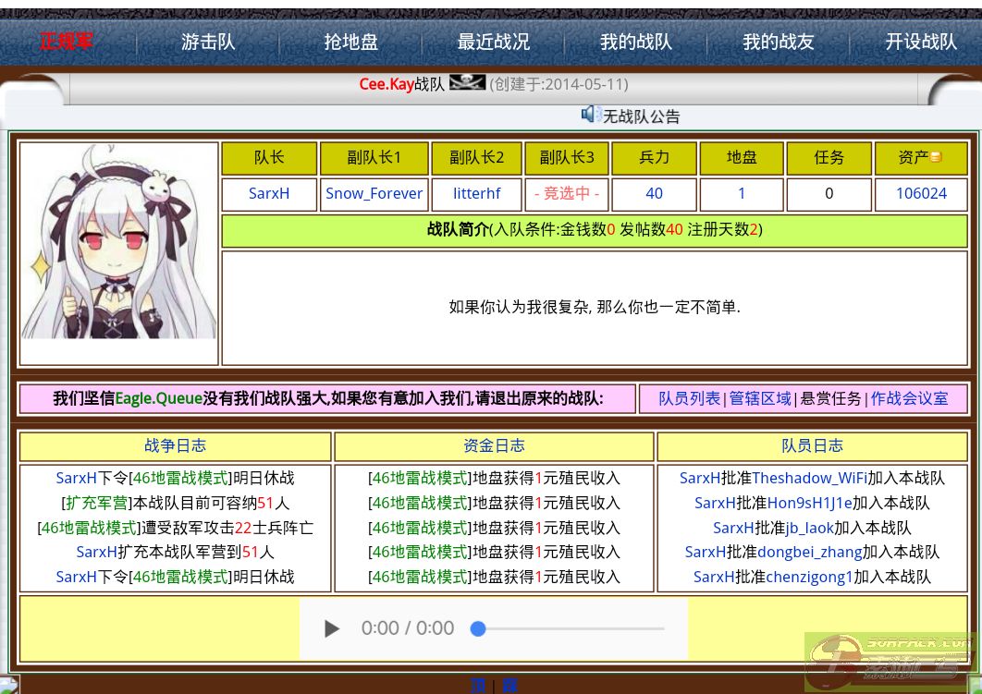Open the Eagle.Queue team link
Viewport: 982px width, 694px height.
click(x=158, y=398)
